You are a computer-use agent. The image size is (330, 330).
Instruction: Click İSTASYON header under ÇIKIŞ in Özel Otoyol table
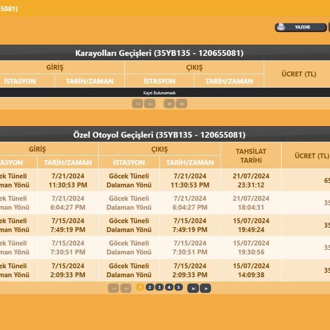coord(129,162)
